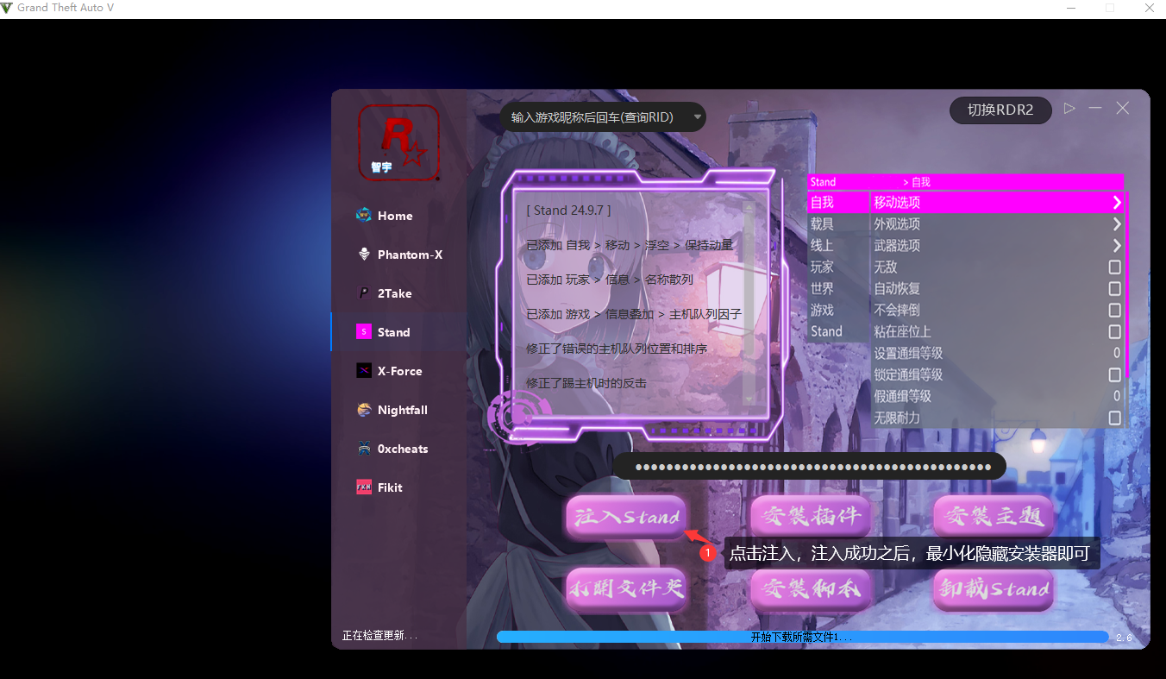
Task: Open the 0xcheats tab label
Action: (403, 449)
